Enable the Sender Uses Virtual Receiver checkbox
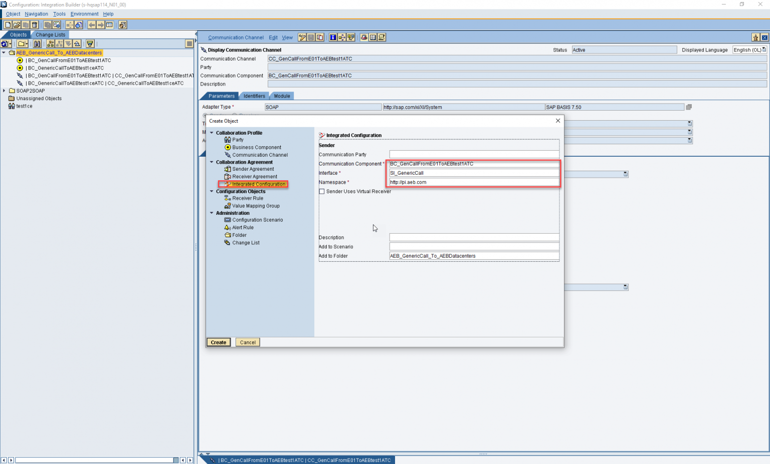Viewport: 770px width, 464px height. tap(322, 191)
